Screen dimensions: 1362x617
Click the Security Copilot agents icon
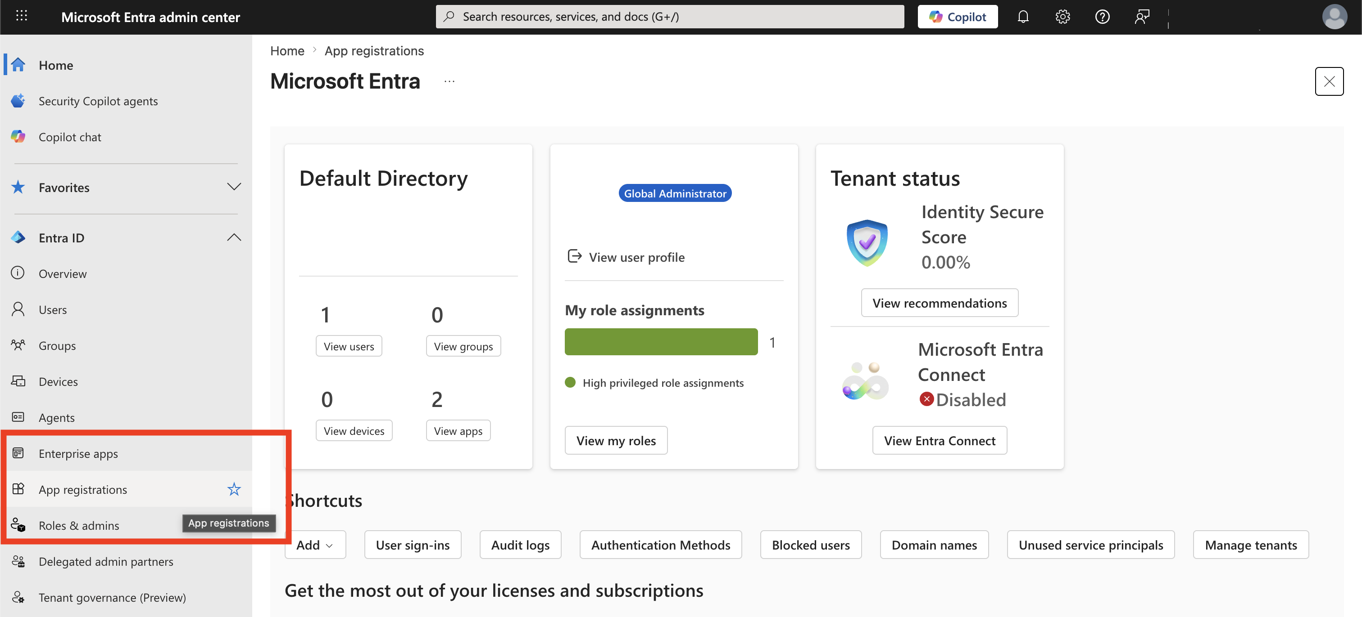click(x=18, y=101)
